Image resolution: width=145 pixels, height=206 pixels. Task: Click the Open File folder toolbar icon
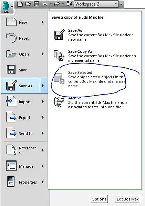tap(28, 4)
